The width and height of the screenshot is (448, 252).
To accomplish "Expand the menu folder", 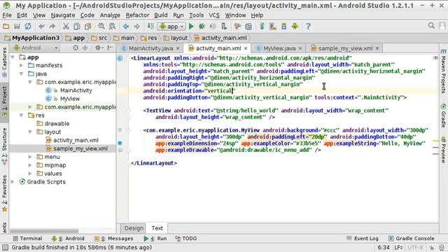I will 30,157.
